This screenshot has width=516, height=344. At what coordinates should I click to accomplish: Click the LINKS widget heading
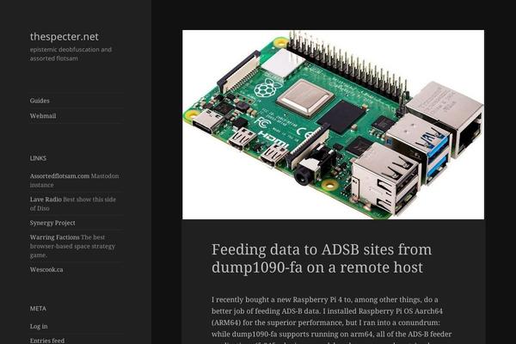(38, 158)
